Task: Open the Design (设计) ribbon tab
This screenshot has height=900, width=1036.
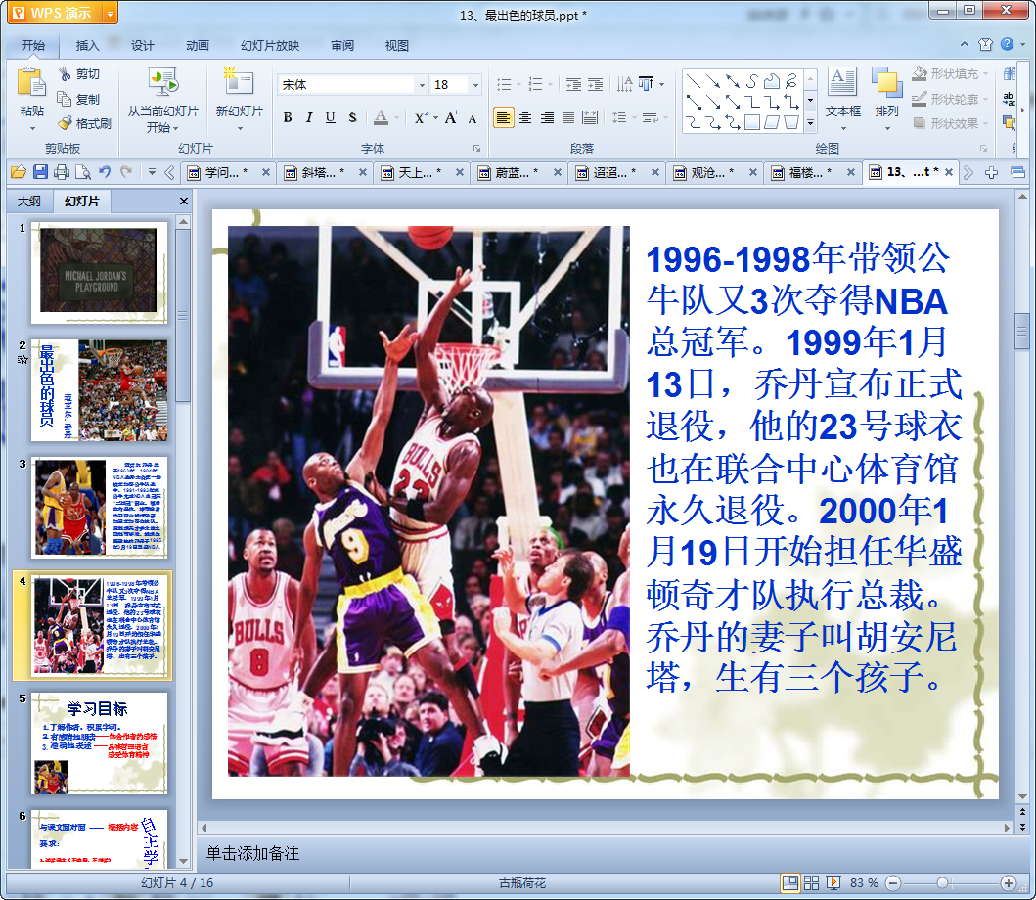Action: click(x=142, y=45)
